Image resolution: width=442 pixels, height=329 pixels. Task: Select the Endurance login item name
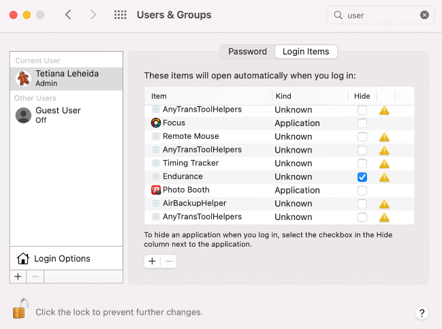[183, 176]
